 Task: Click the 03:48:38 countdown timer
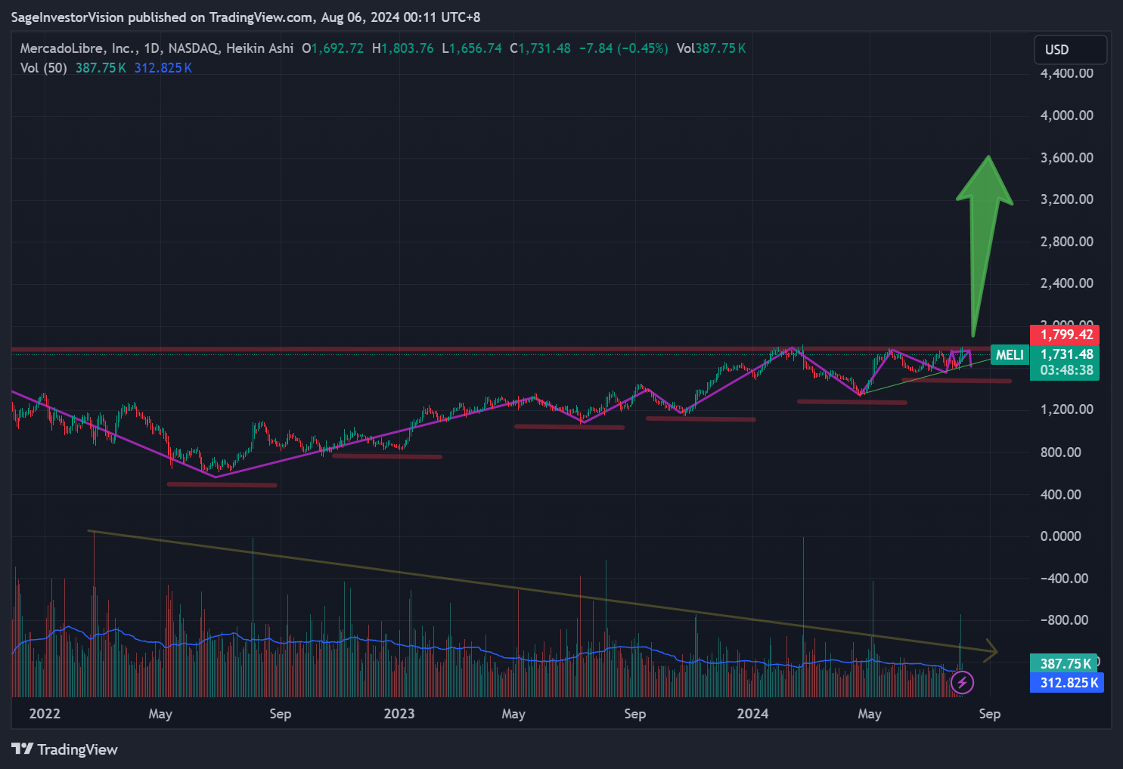tap(1066, 370)
